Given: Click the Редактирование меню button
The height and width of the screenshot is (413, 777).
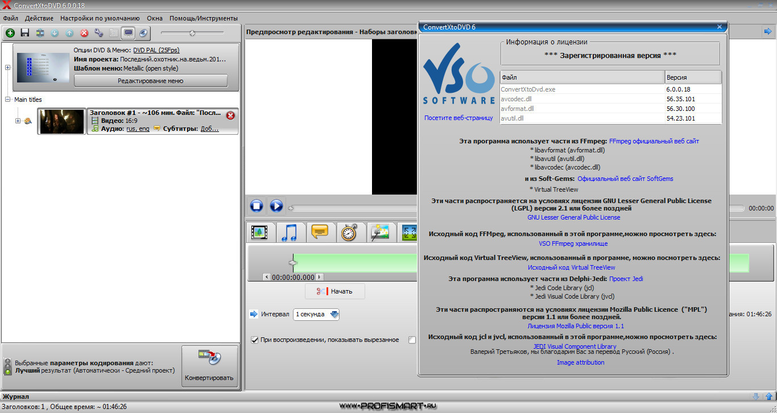Looking at the screenshot, I should (151, 81).
